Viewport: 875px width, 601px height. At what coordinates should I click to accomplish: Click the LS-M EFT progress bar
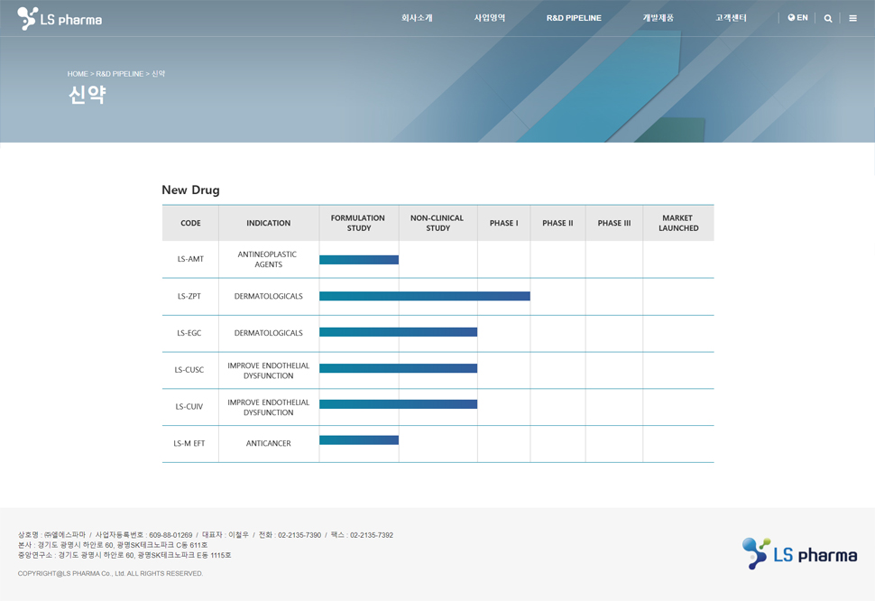click(359, 440)
